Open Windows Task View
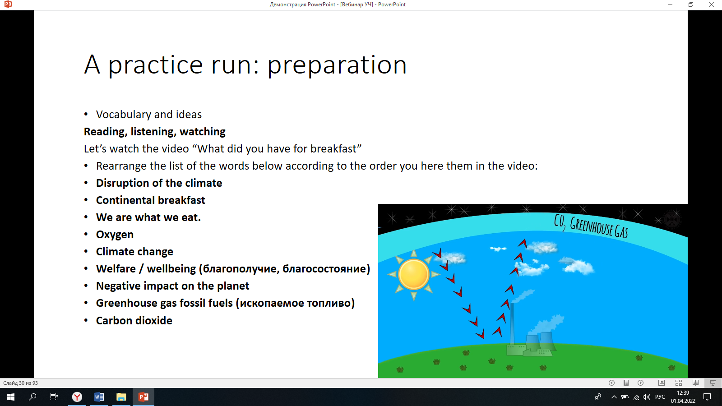This screenshot has width=722, height=406. pos(54,397)
